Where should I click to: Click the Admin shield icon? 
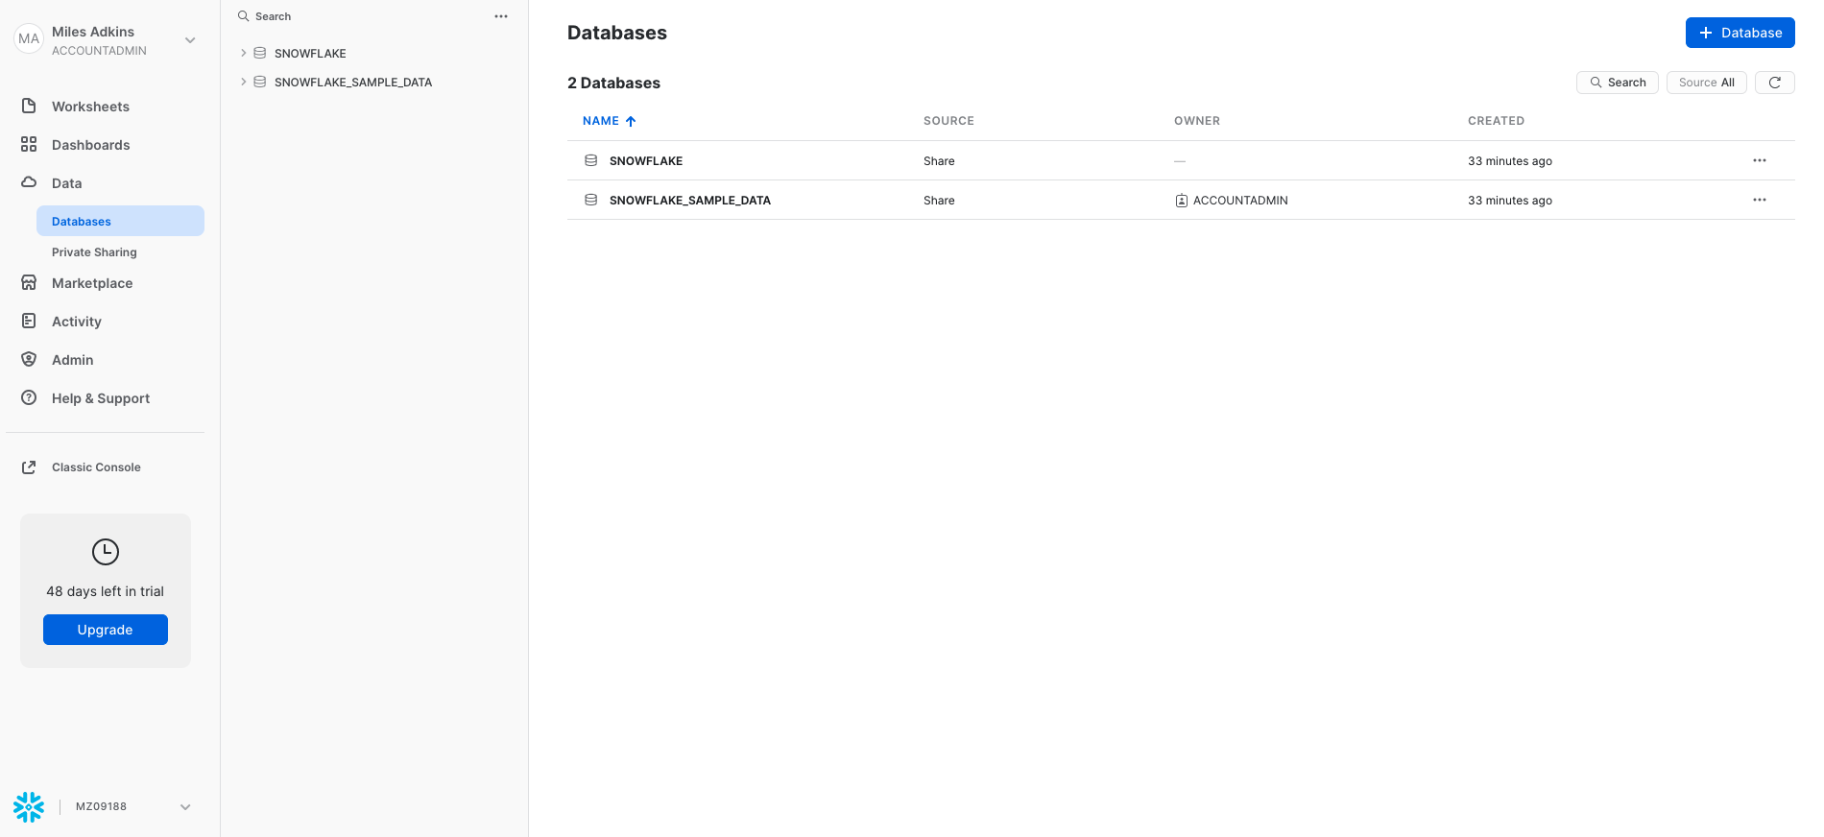pos(29,359)
